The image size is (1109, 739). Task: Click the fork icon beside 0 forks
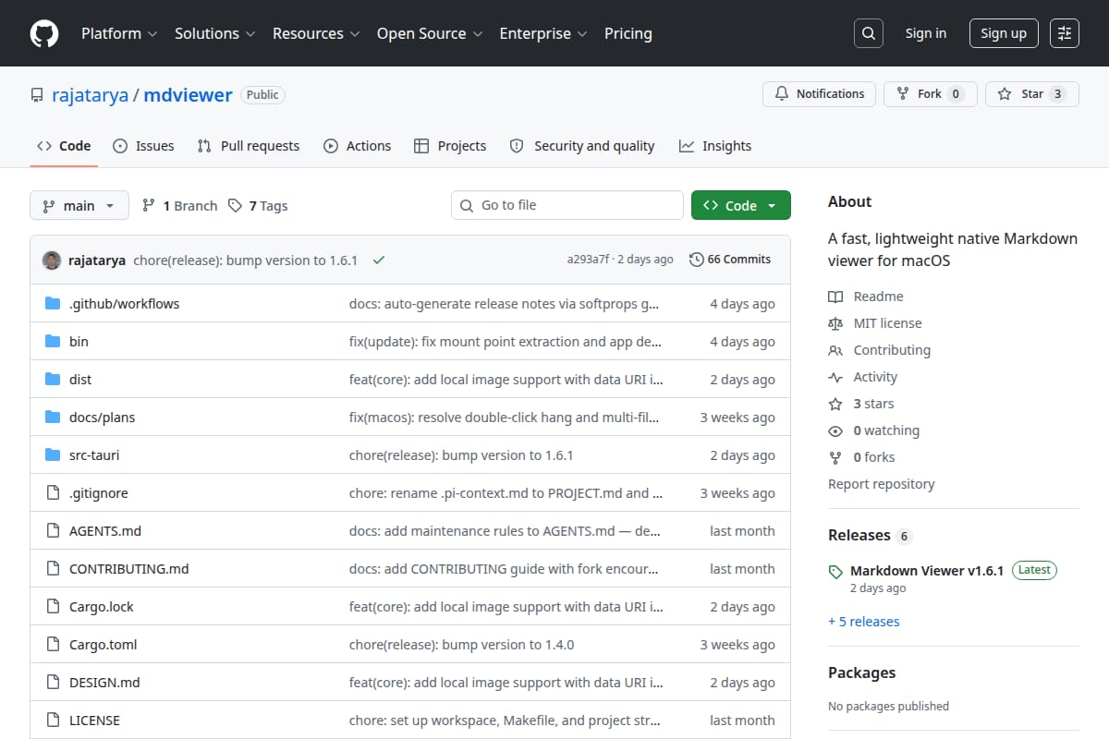[x=835, y=457]
